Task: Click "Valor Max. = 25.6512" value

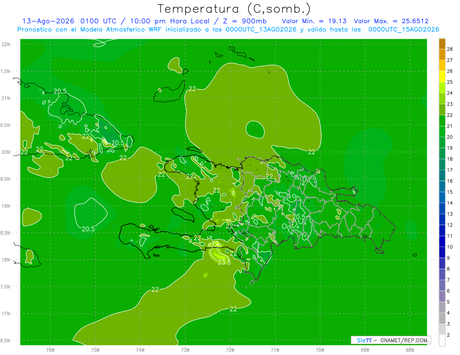Action: click(x=391, y=21)
